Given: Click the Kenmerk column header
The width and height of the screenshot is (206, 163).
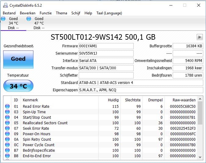Looking at the screenshot, I should click(31, 100).
